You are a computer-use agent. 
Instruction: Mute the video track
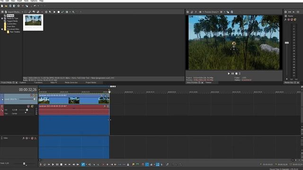coord(32,95)
